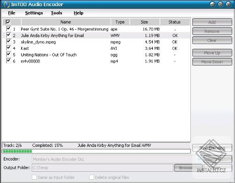
Task: Toggle checkbox for m4v00008 row
Action: pyautogui.click(x=8, y=61)
